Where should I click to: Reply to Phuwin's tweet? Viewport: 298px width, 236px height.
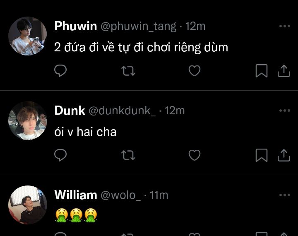click(60, 71)
